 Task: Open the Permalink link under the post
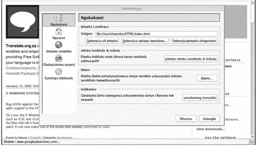(x=35, y=137)
